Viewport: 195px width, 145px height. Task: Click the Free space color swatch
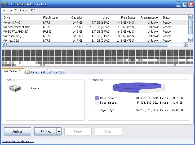pyautogui.click(x=97, y=103)
